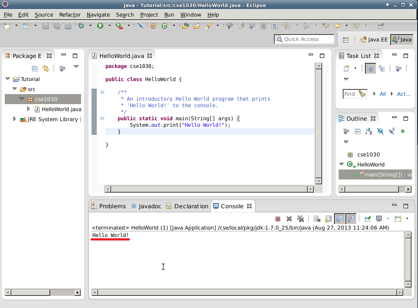
Task: Toggle Scroll Lock in Console
Action: click(328, 219)
